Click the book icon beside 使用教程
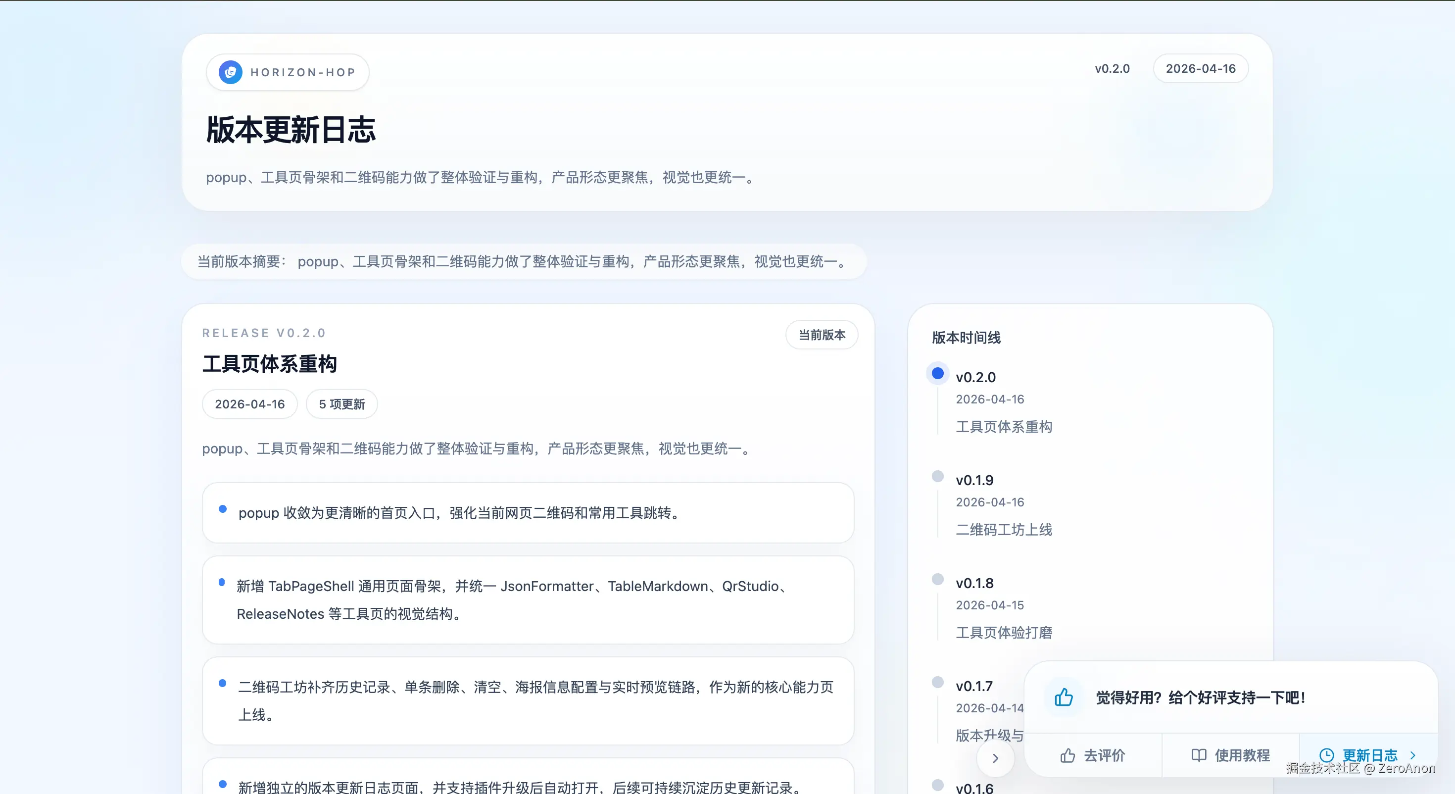The height and width of the screenshot is (794, 1455). [1199, 755]
